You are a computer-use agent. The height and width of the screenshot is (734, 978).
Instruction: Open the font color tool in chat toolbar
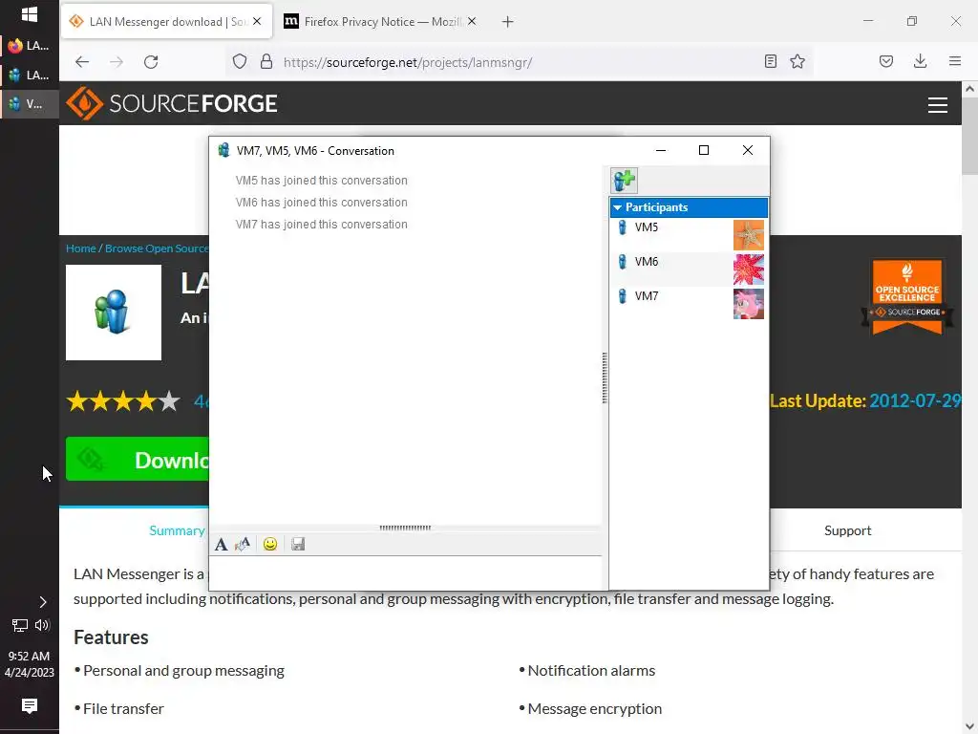click(242, 544)
